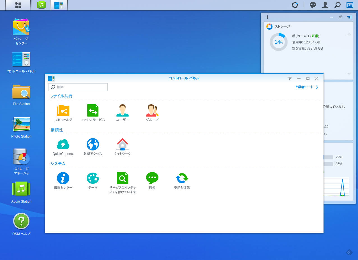The width and height of the screenshot is (358, 260).
Task: Open the notifications speech bubble icon
Action: pos(313,5)
